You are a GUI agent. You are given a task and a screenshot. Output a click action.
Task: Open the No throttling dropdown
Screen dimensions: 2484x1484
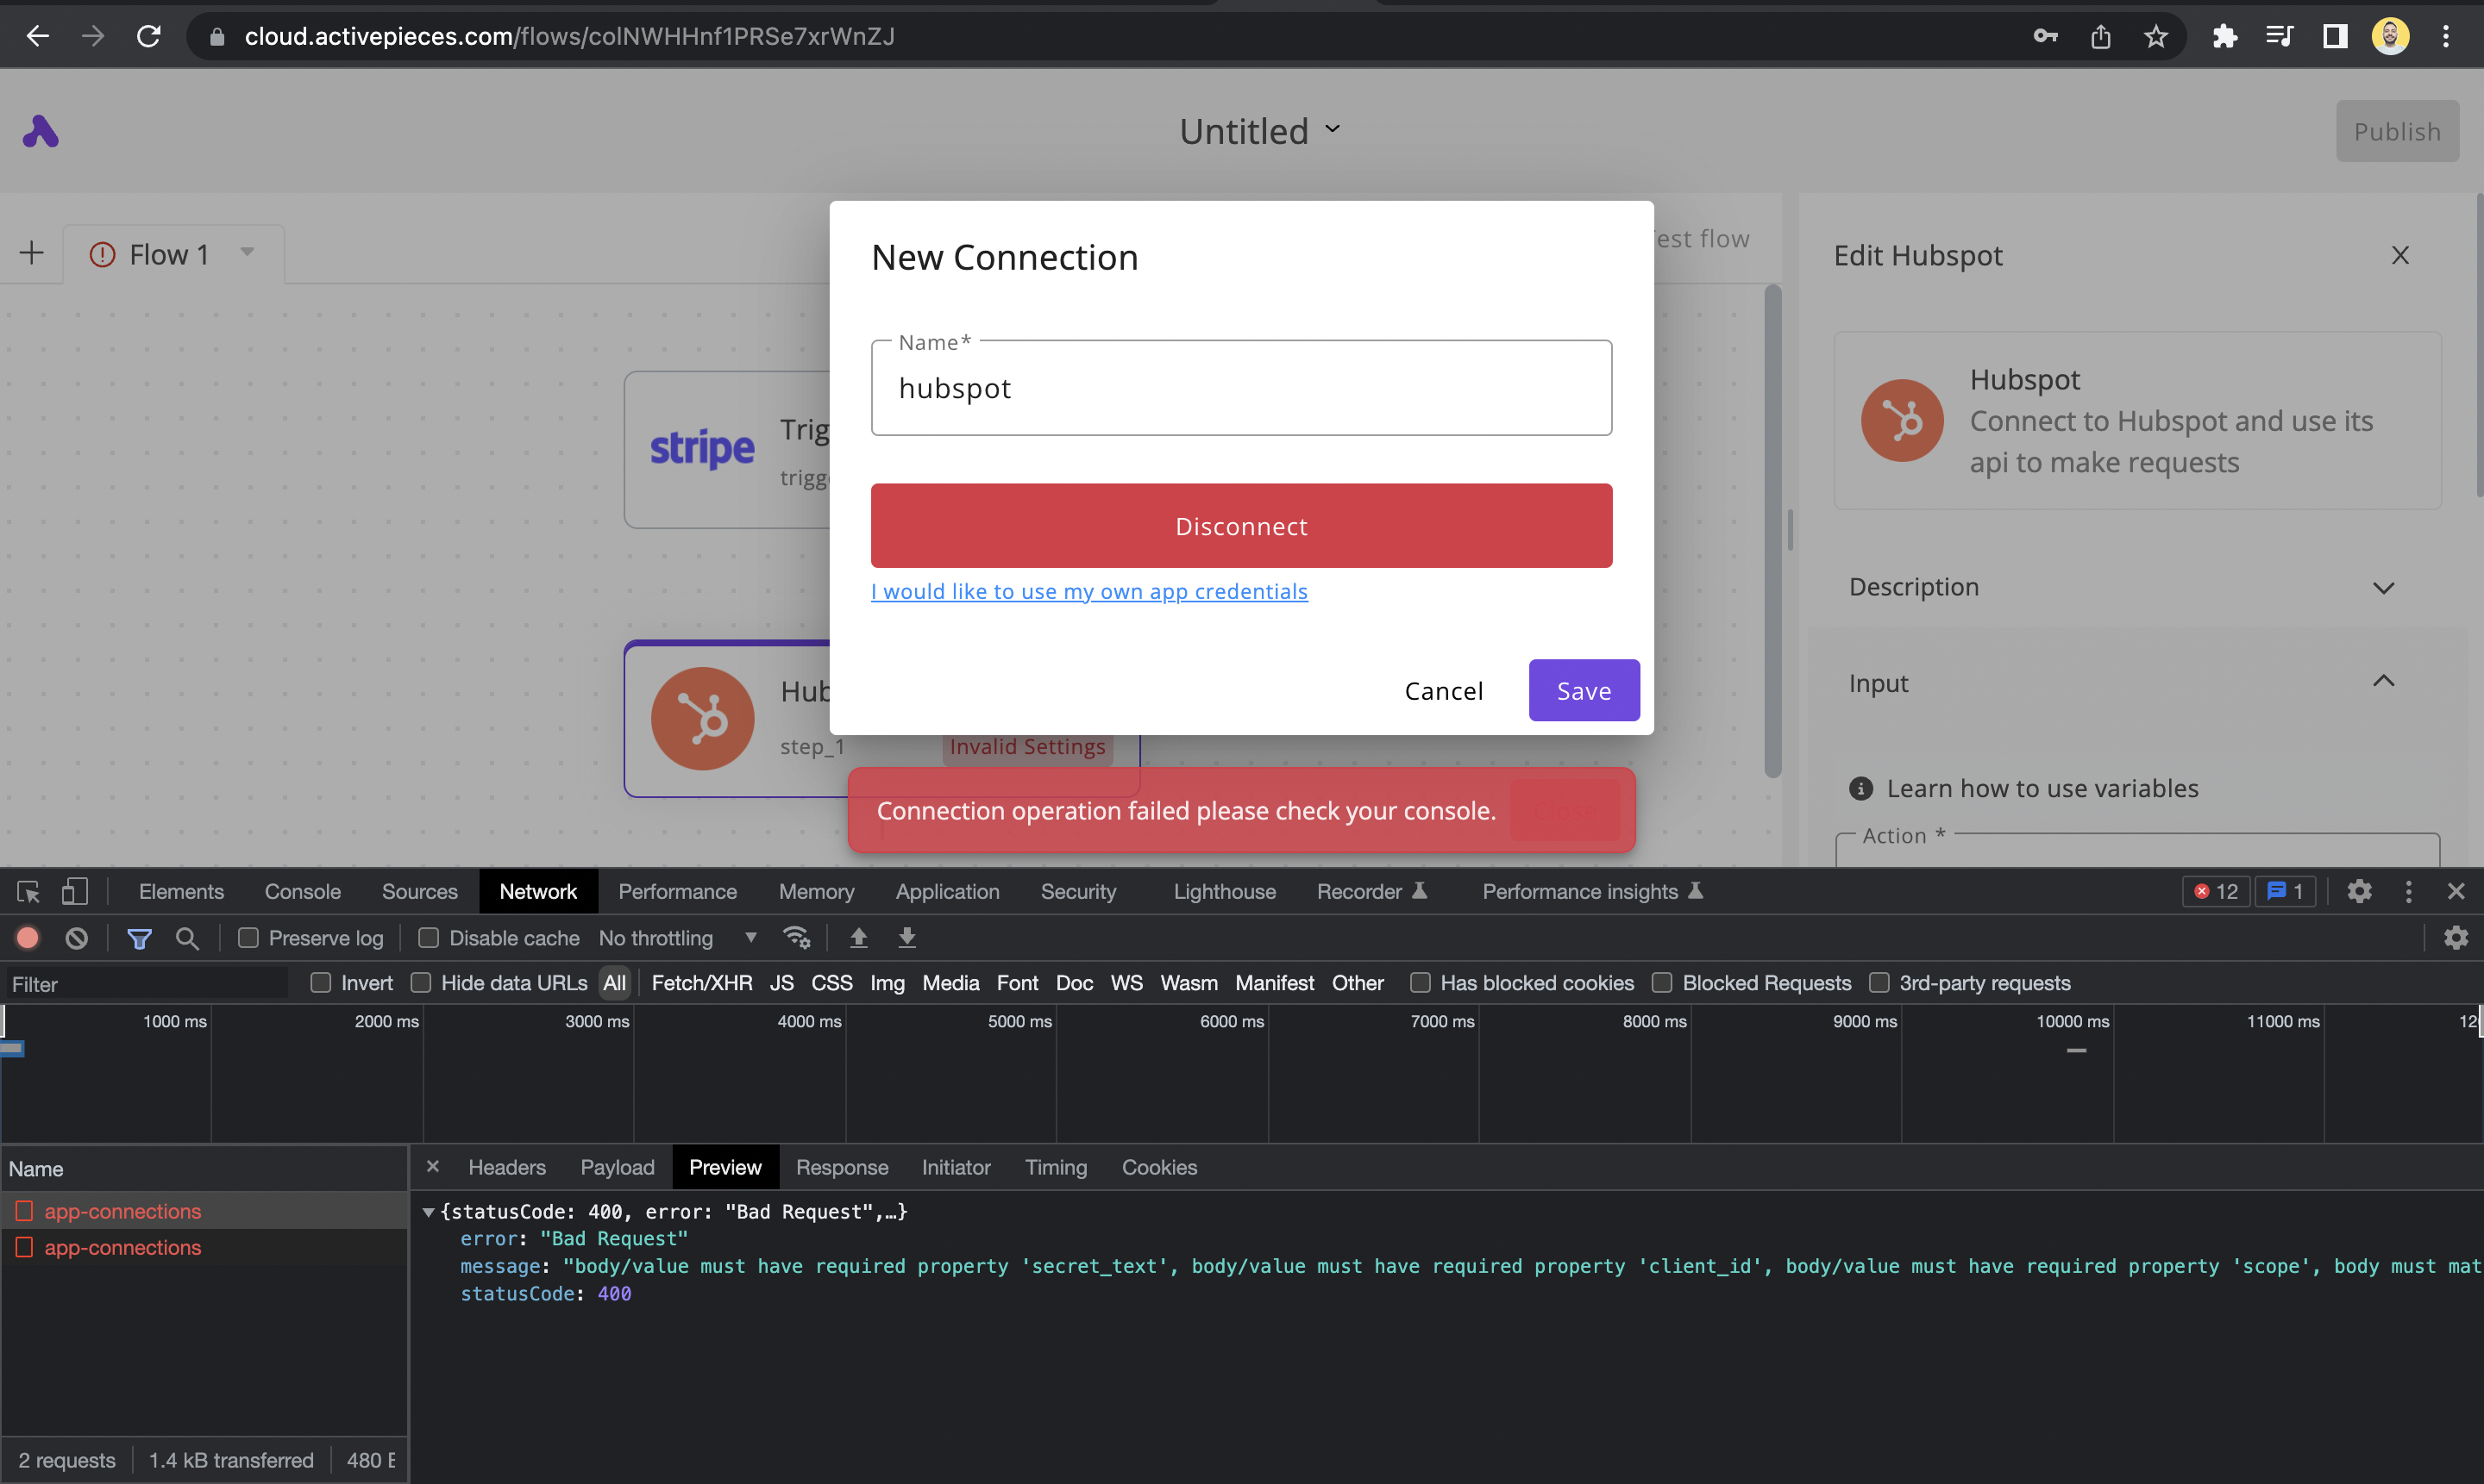679,938
